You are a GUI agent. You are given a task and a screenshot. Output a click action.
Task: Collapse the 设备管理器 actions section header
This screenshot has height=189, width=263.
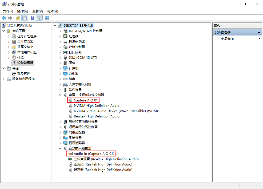[259, 32]
